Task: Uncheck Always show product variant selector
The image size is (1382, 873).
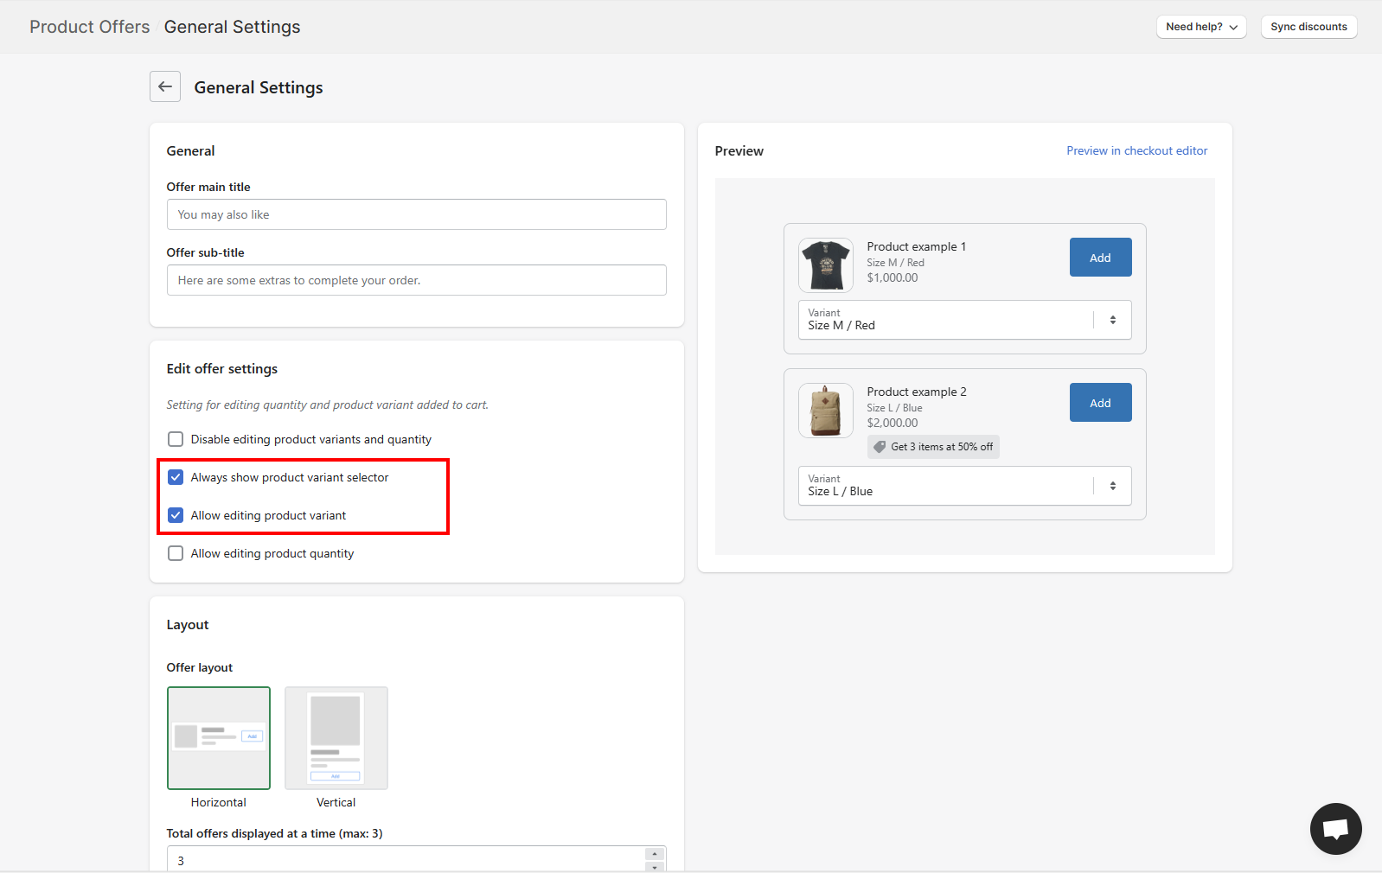Action: (176, 477)
